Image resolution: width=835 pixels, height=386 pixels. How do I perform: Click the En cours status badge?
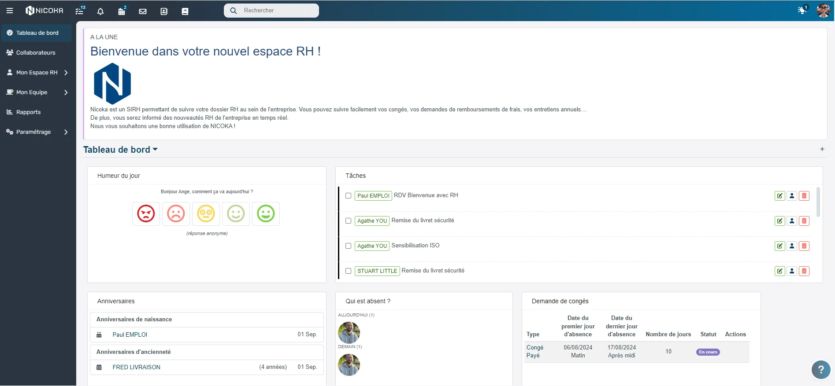pyautogui.click(x=708, y=352)
